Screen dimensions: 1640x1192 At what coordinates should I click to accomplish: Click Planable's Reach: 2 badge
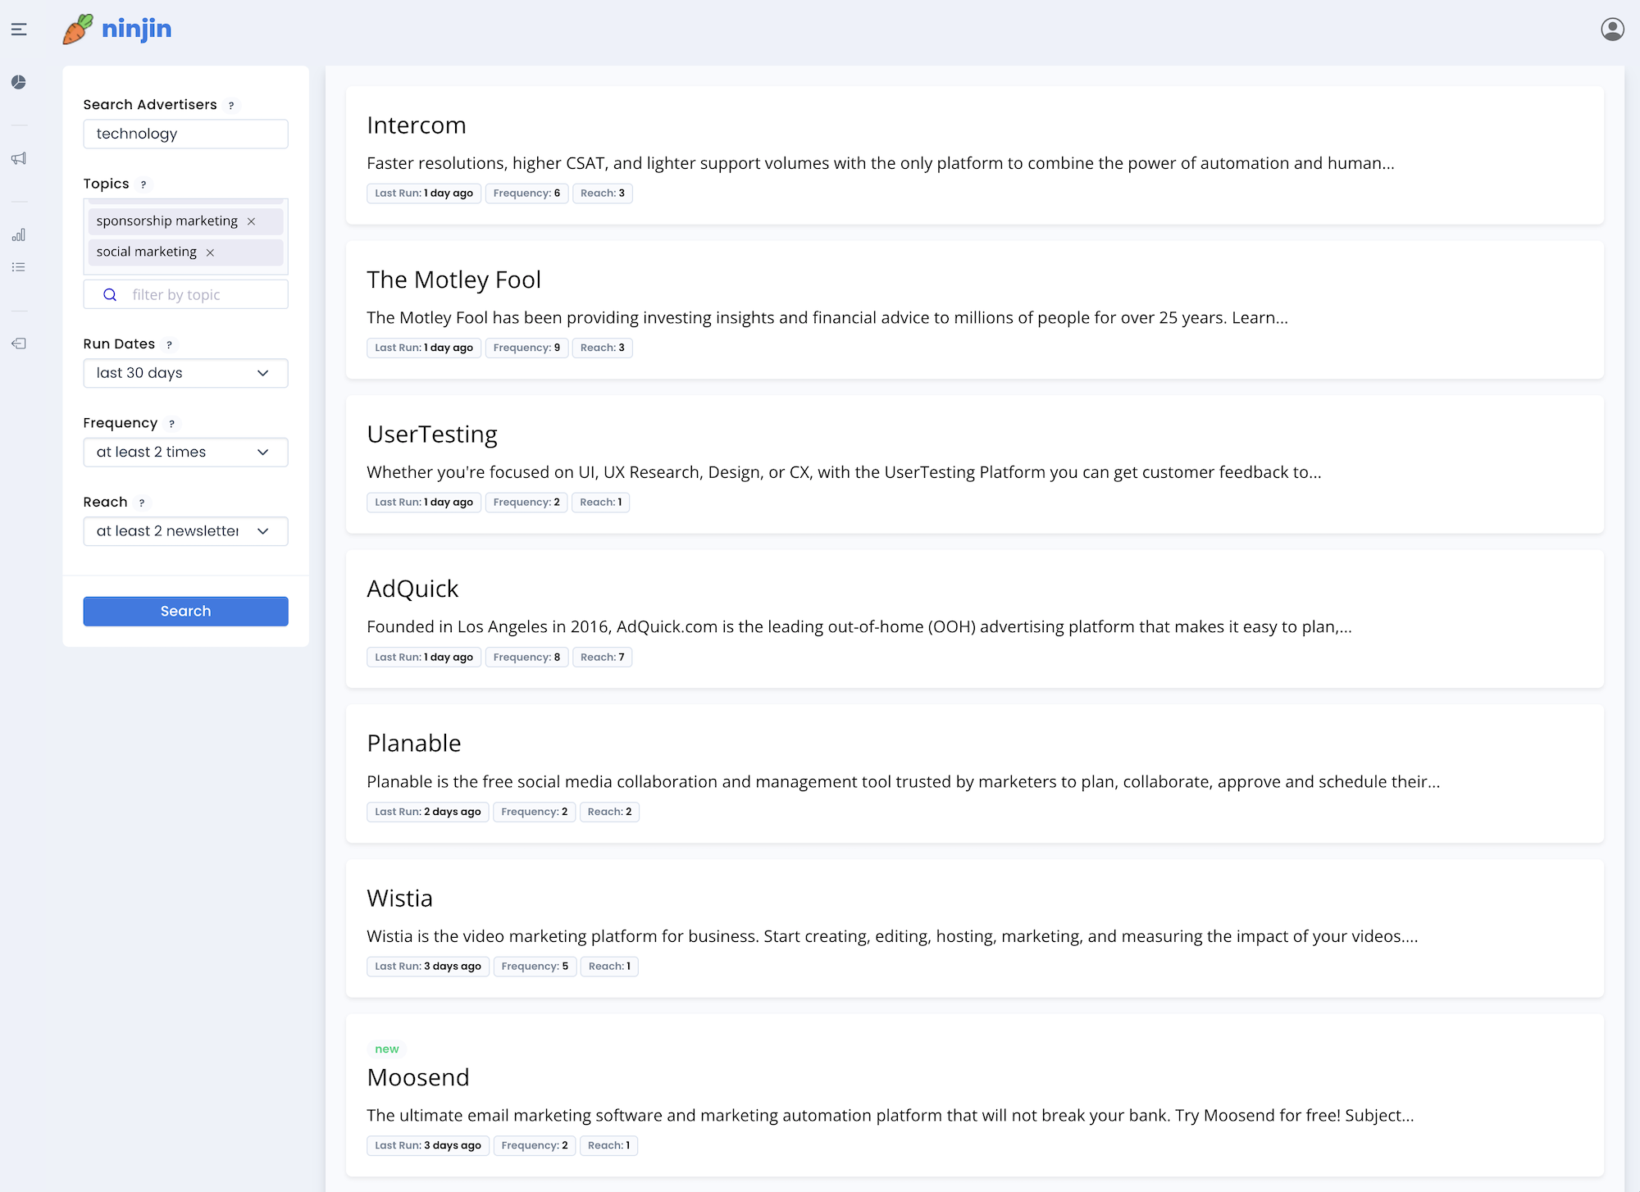pyautogui.click(x=609, y=812)
